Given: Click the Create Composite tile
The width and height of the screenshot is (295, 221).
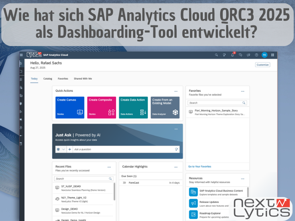Looking at the screenshot, I should [102, 108].
